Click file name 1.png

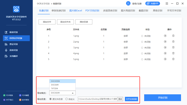pyautogui.click(x=76, y=36)
